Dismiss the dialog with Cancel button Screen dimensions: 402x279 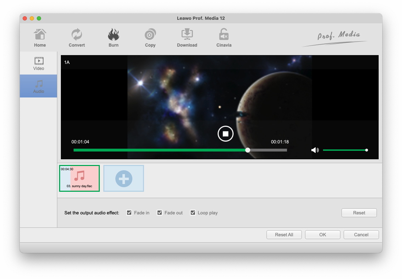coord(361,235)
